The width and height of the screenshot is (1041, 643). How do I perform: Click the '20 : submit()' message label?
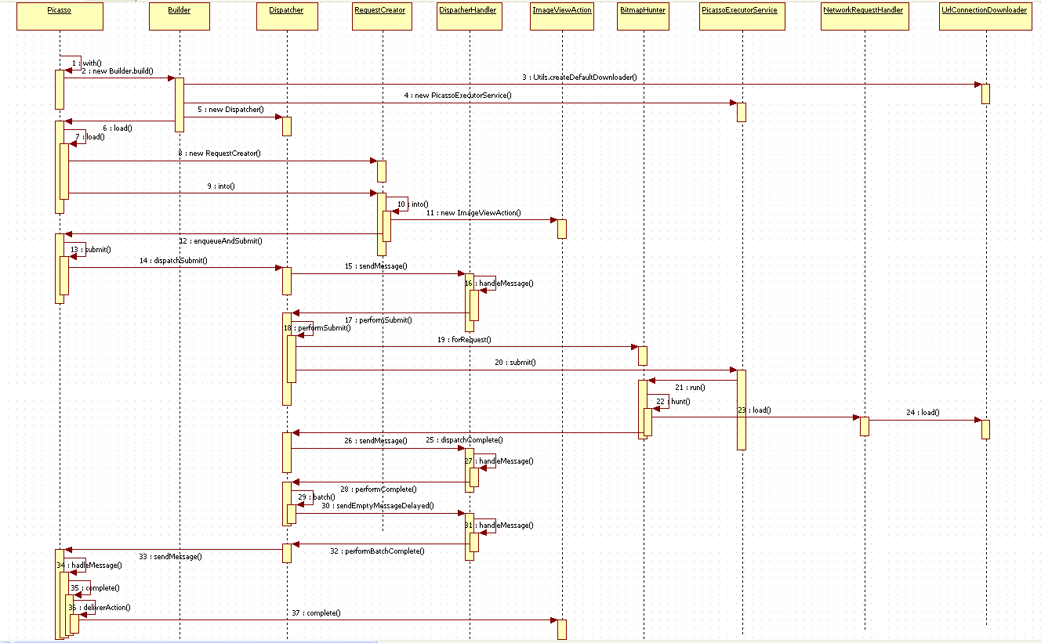pyautogui.click(x=515, y=363)
